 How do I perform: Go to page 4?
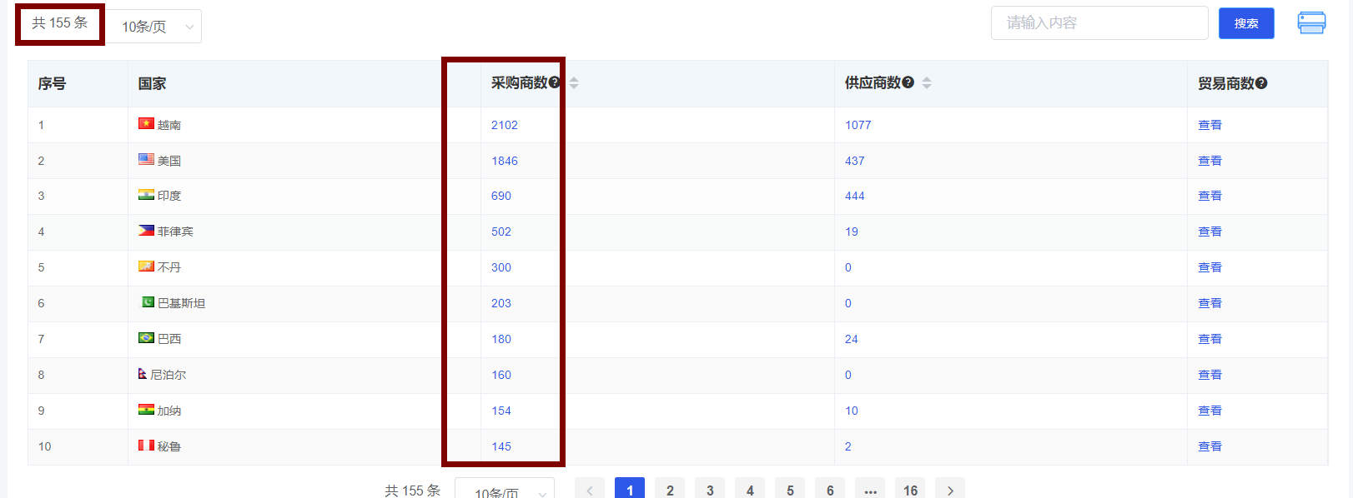750,490
